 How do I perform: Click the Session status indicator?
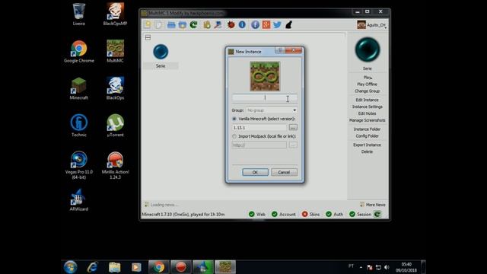pos(360,214)
